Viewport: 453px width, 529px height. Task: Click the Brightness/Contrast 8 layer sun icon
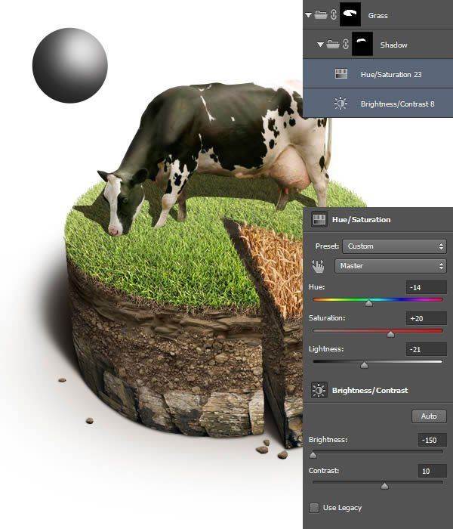click(x=341, y=104)
